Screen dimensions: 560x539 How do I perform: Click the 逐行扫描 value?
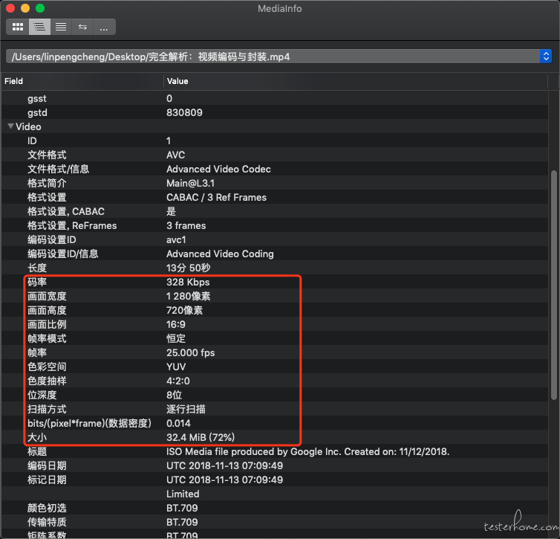tap(186, 409)
